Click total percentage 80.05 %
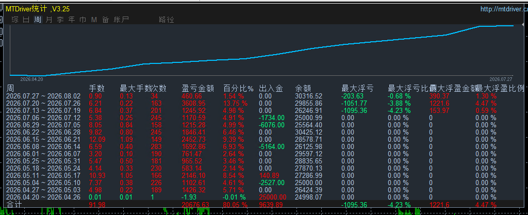The image size is (528, 215). [x=235, y=205]
